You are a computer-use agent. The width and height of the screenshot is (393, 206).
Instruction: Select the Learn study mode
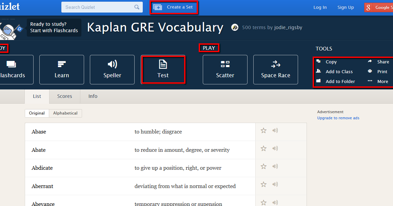[x=61, y=69]
